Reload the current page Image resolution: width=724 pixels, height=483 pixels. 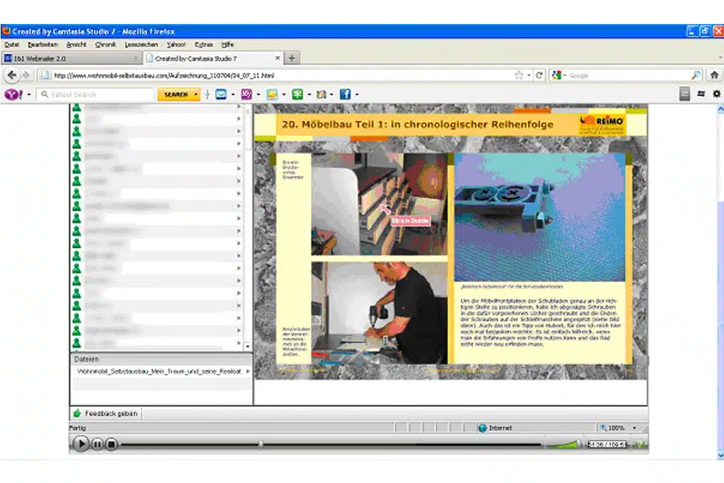point(539,75)
